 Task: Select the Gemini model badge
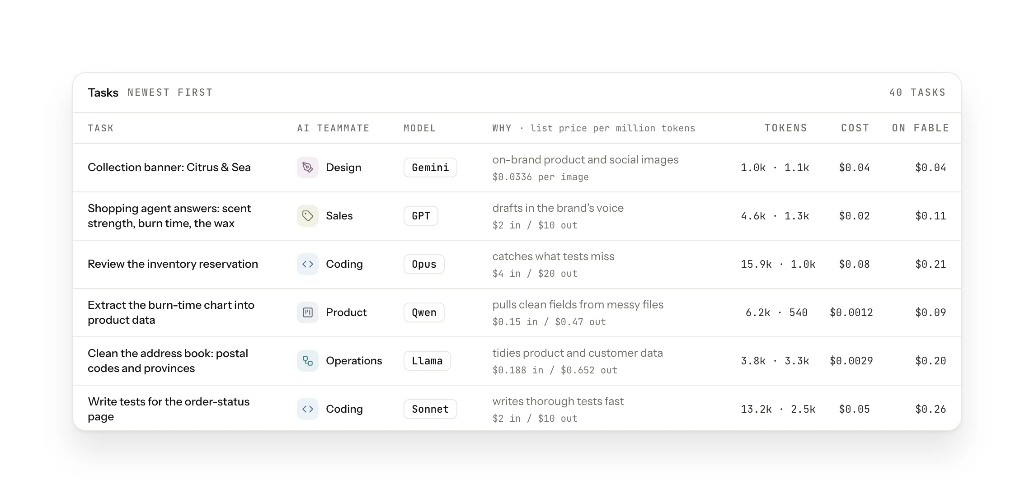coord(430,168)
